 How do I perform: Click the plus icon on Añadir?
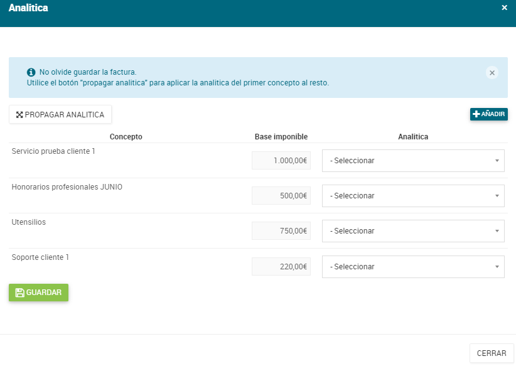tap(476, 114)
